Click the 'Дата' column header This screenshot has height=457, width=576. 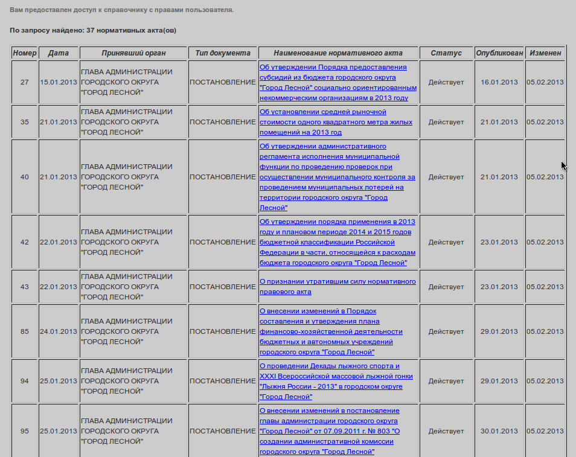coord(59,53)
